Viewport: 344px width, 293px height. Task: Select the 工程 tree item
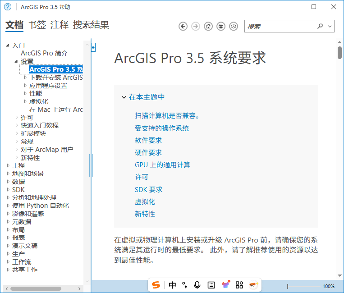[18, 165]
